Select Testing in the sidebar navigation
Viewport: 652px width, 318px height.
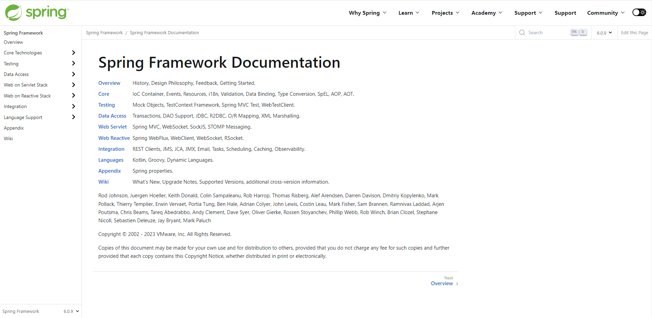(11, 64)
